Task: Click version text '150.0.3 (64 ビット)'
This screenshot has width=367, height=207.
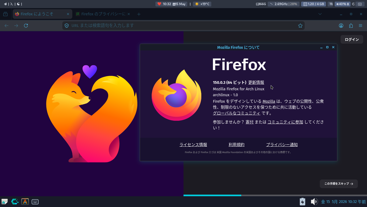Action: (229, 82)
